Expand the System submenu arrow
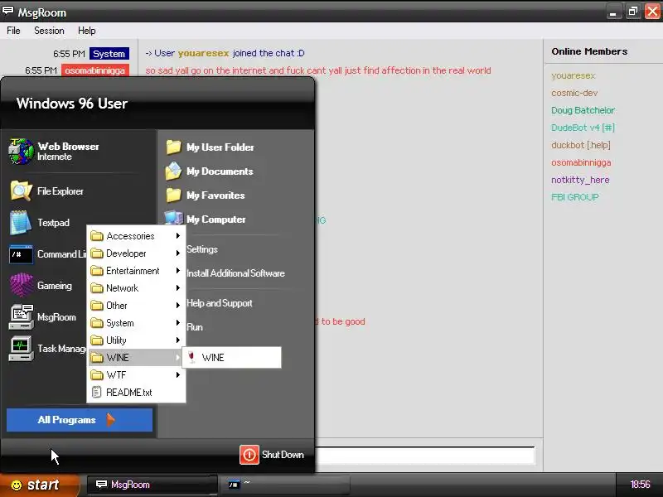The image size is (663, 497). pyautogui.click(x=178, y=323)
